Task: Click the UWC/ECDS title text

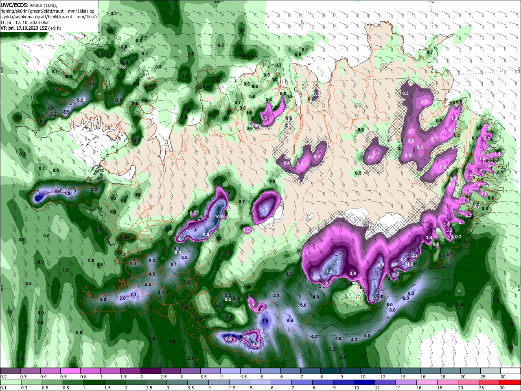Action: (14, 5)
